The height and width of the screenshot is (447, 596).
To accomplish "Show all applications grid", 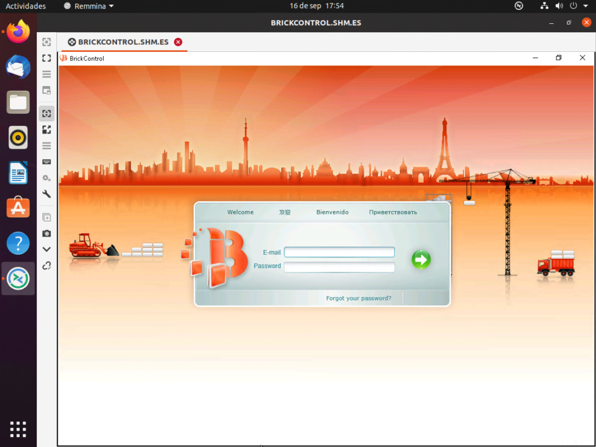I will coord(18,429).
